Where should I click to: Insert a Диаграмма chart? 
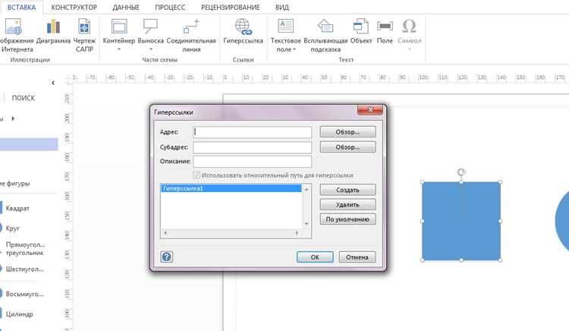click(53, 32)
